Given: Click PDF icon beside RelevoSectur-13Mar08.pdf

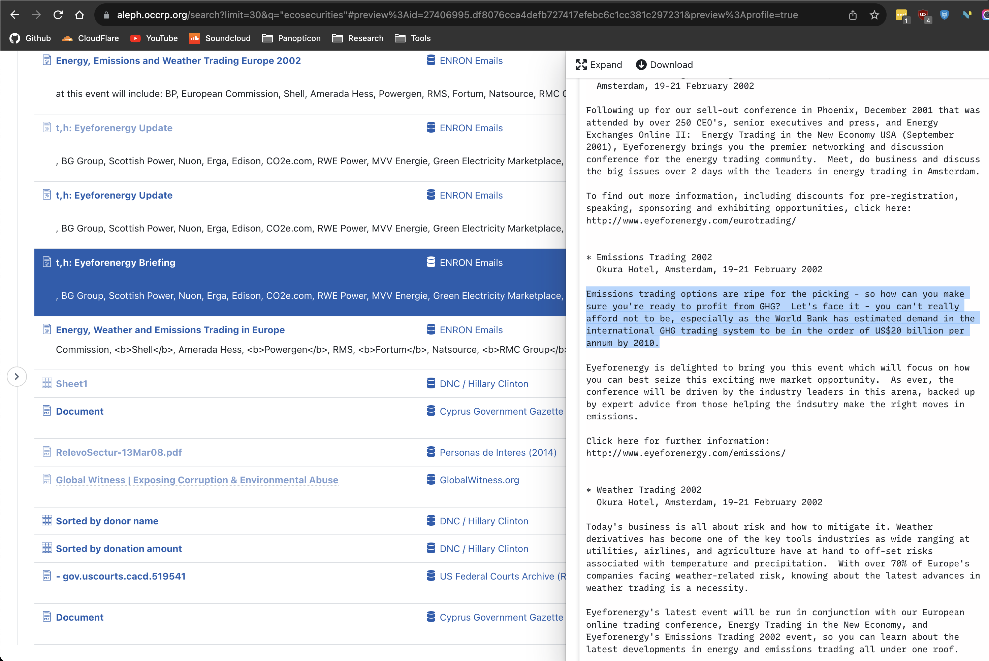Looking at the screenshot, I should [x=47, y=451].
